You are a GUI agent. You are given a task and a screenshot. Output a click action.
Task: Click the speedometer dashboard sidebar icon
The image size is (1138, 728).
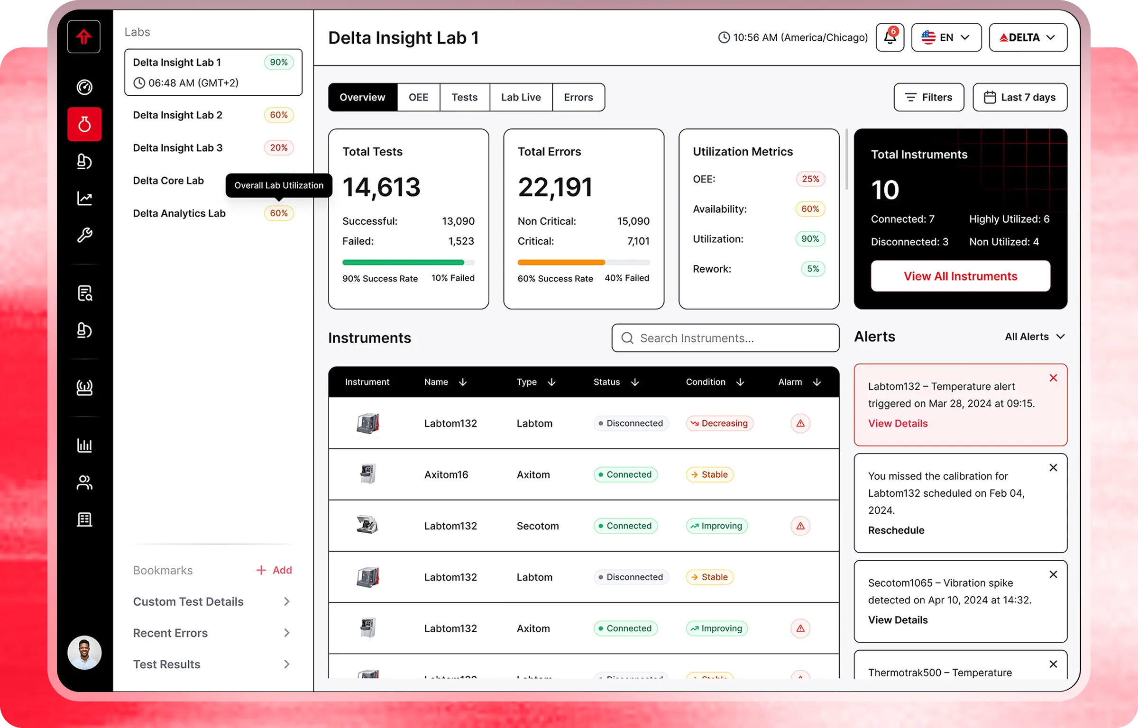[x=84, y=87]
